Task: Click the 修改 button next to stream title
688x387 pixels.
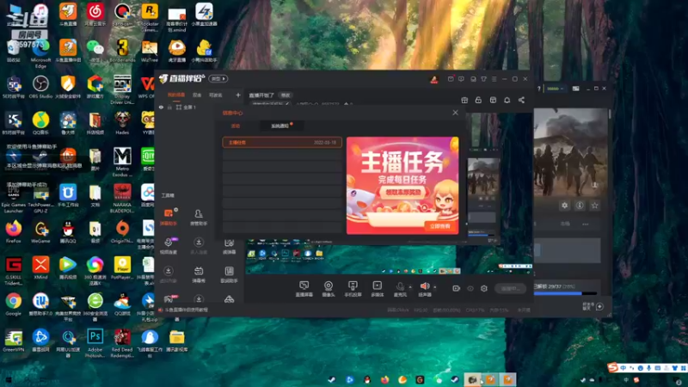Action: coord(286,95)
